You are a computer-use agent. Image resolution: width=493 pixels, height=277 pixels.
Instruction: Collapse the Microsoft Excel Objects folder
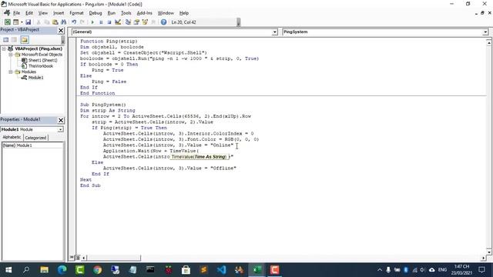[x=10, y=55]
